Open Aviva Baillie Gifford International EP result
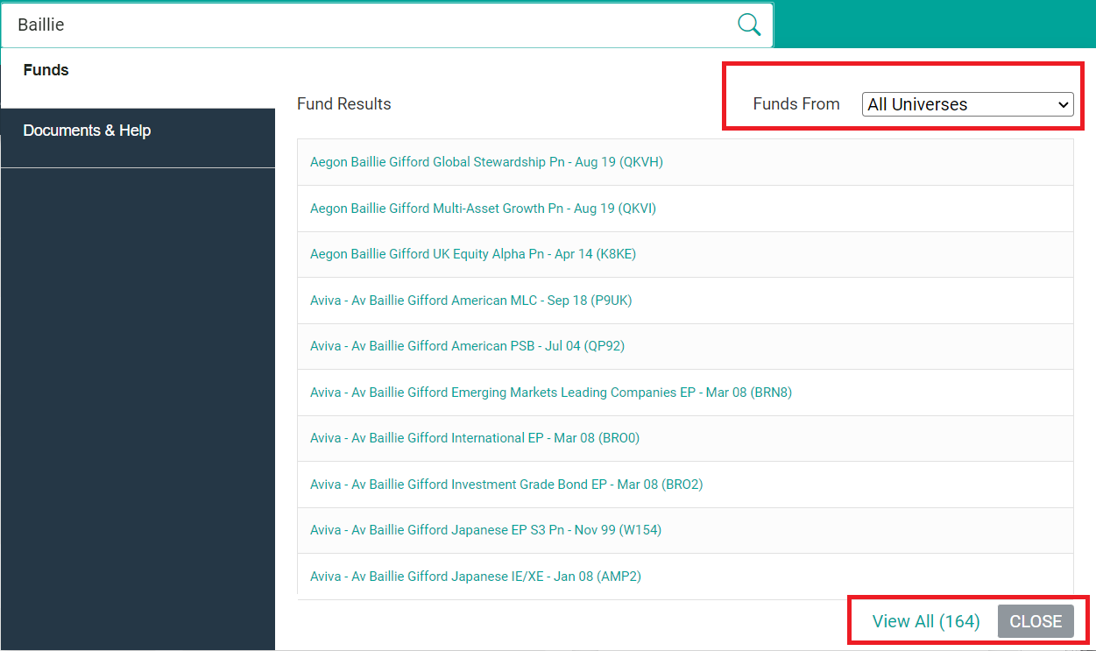Image resolution: width=1096 pixels, height=651 pixels. [475, 438]
